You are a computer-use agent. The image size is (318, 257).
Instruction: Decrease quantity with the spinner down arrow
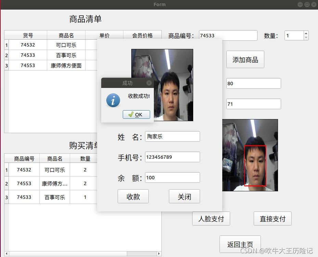[x=306, y=38]
